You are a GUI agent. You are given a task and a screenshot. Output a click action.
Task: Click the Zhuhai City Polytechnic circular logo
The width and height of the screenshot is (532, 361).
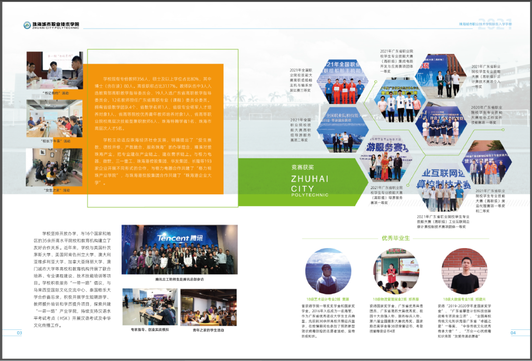click(27, 25)
